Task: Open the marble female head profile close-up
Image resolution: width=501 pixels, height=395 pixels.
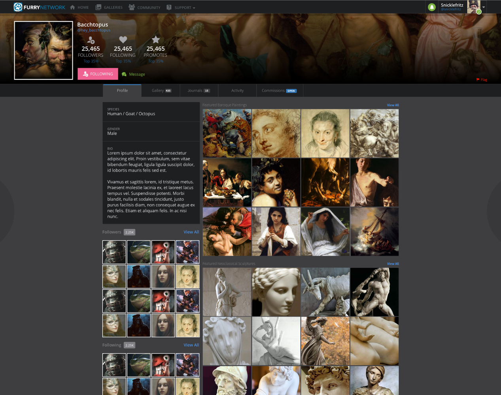Action: (276, 292)
